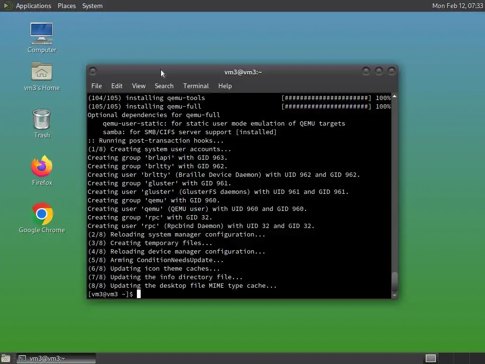Click the terminal scrollbar down arrow

tap(395, 296)
